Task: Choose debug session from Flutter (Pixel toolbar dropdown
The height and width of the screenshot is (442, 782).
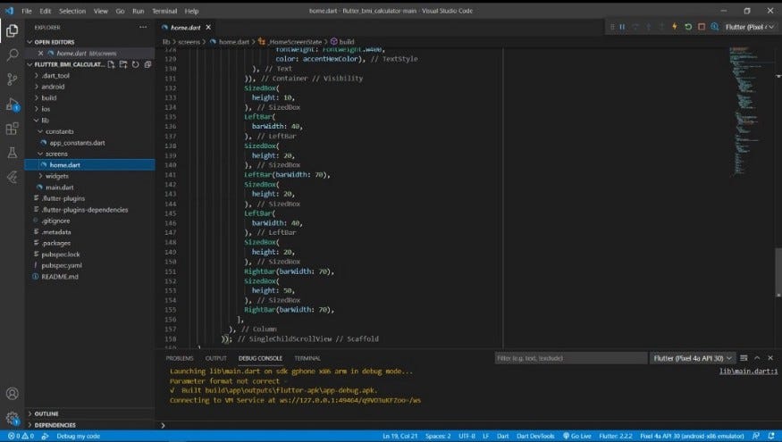Action: pyautogui.click(x=750, y=27)
